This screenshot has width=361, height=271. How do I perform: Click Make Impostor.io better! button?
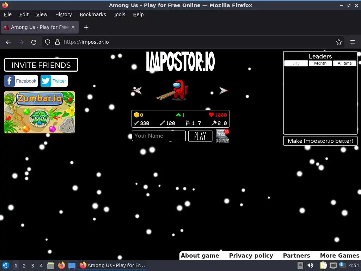coord(320,141)
